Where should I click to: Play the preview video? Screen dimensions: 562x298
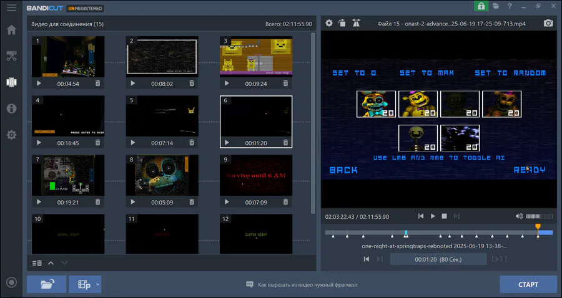tap(433, 216)
